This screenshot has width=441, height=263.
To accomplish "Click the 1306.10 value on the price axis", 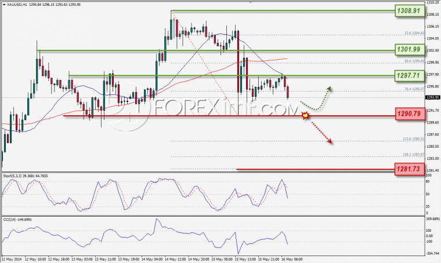I will (x=432, y=27).
